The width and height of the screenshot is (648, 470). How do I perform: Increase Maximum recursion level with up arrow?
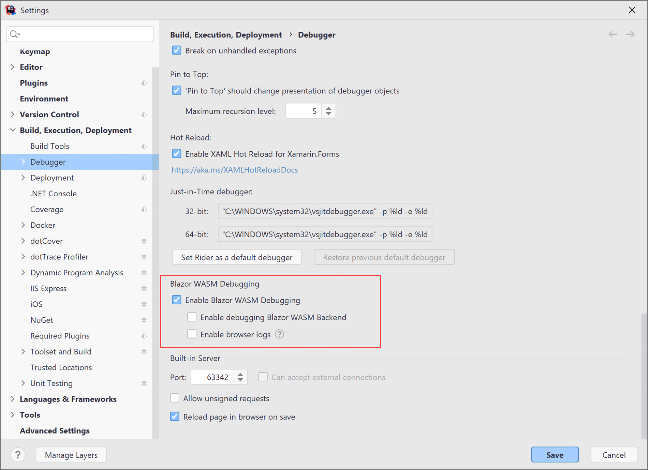(328, 108)
